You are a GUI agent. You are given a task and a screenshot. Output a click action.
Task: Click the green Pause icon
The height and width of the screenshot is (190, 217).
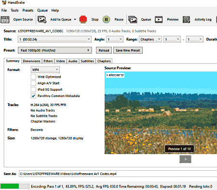(106, 19)
